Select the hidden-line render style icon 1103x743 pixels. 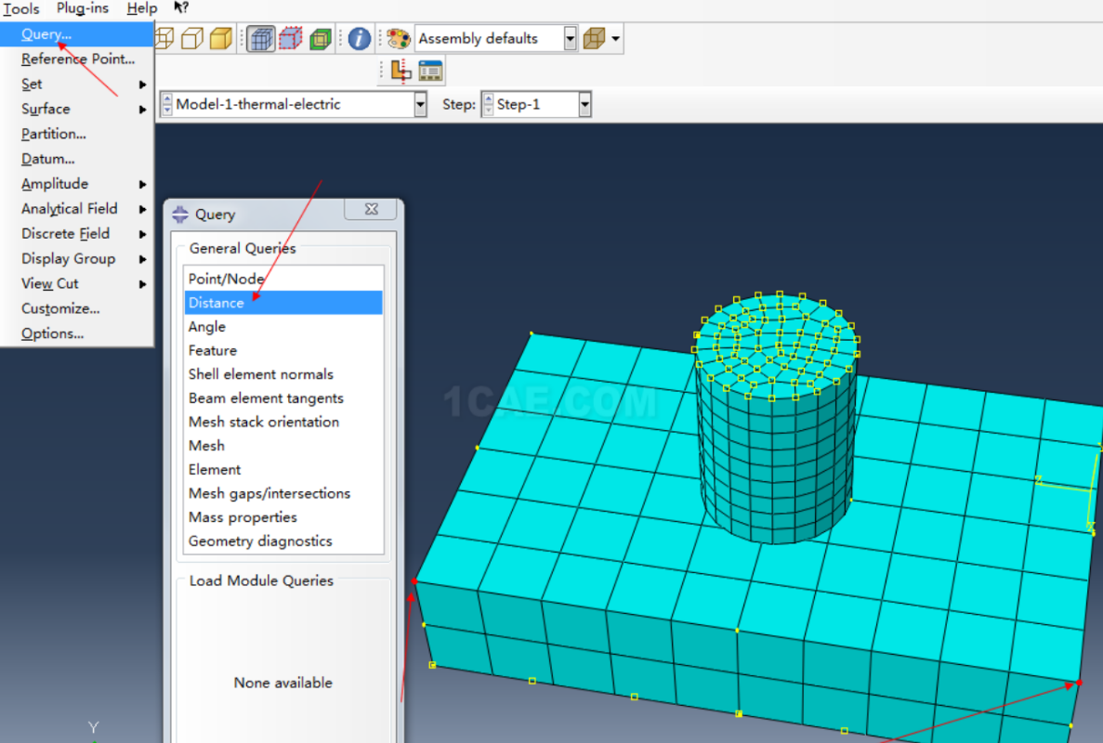pos(192,38)
